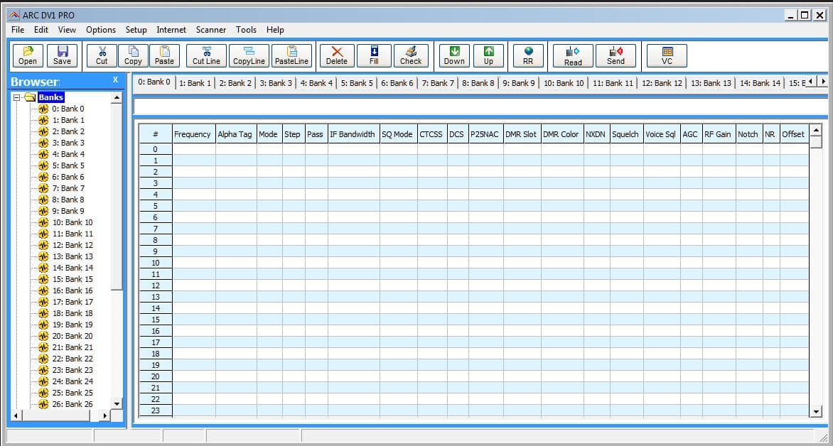Close the Browser panel with X

pyautogui.click(x=115, y=80)
